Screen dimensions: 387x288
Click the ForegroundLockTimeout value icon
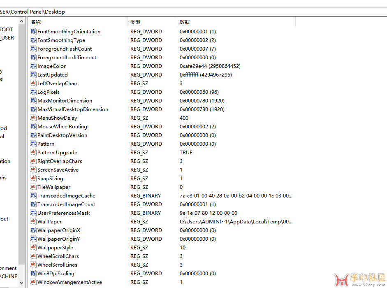point(33,57)
